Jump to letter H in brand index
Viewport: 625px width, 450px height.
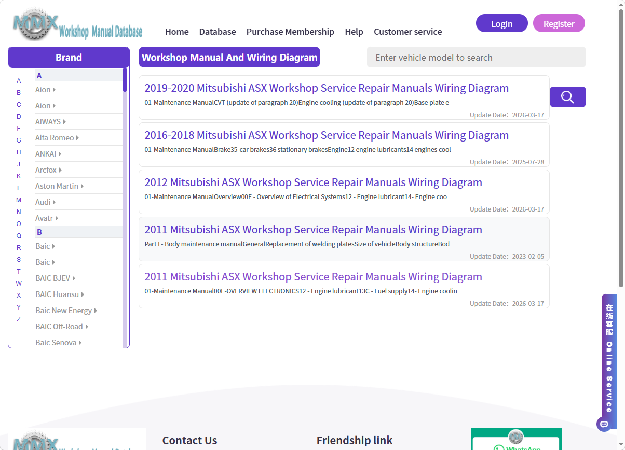point(19,152)
